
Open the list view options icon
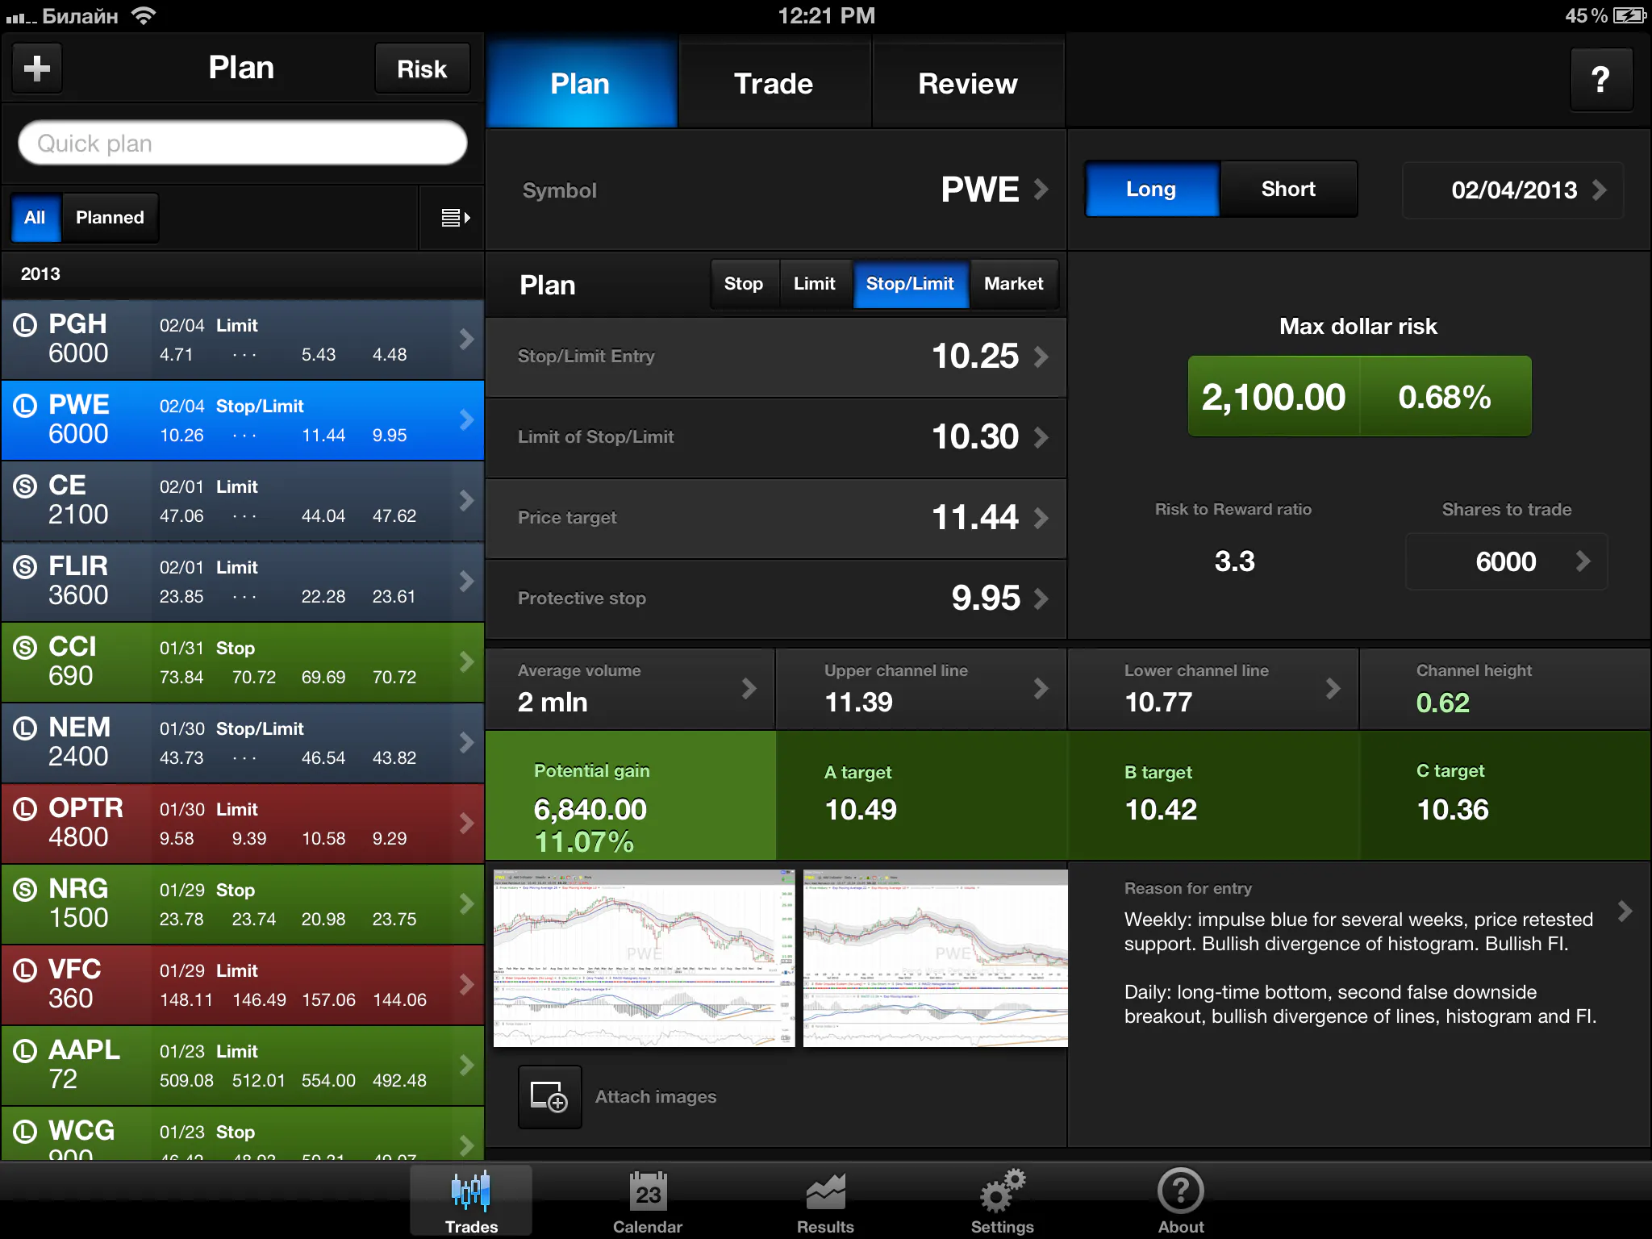[x=455, y=218]
